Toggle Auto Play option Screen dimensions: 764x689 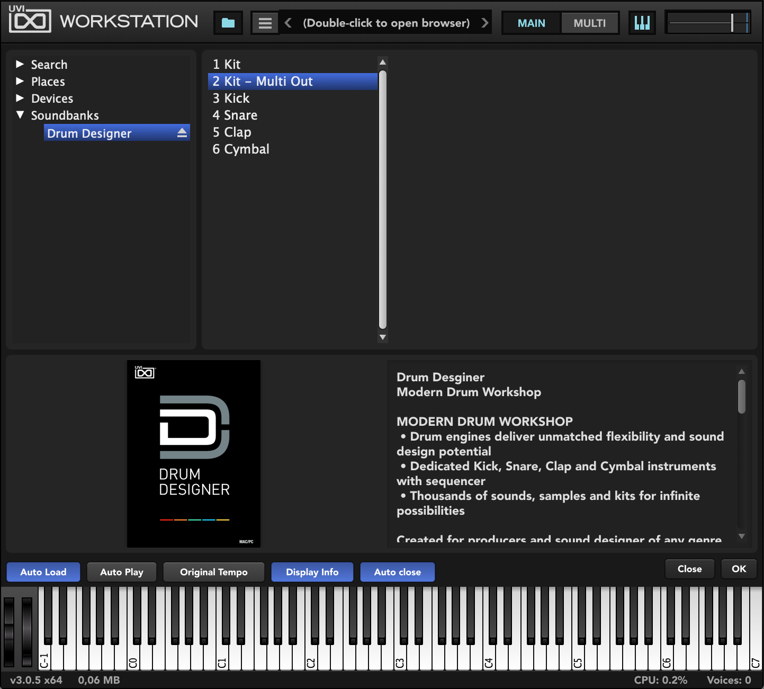122,572
